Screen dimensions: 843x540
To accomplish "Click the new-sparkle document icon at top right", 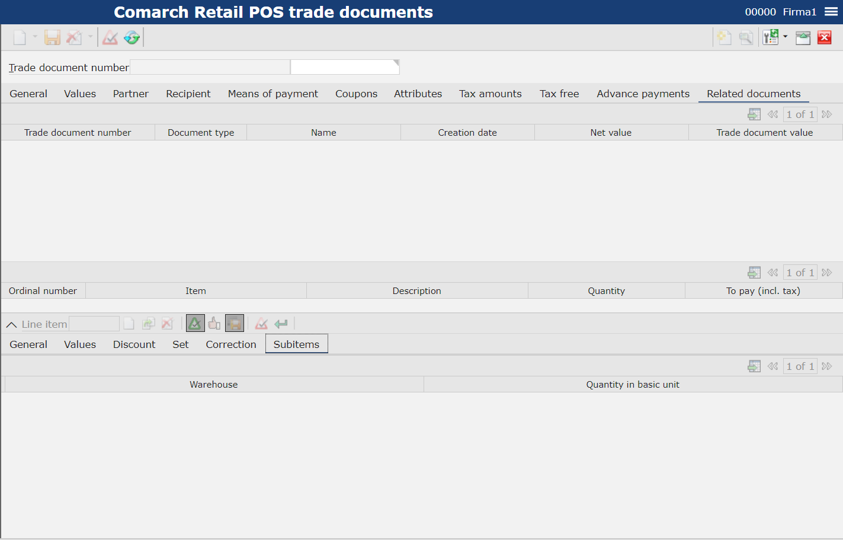I will click(724, 38).
